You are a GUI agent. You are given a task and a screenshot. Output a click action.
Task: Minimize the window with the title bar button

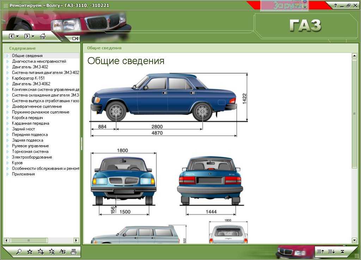click(x=342, y=6)
